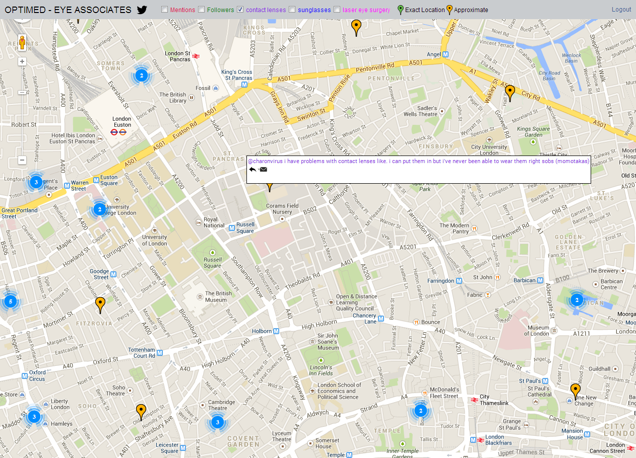Click the Farringdon tube station icon

click(460, 281)
